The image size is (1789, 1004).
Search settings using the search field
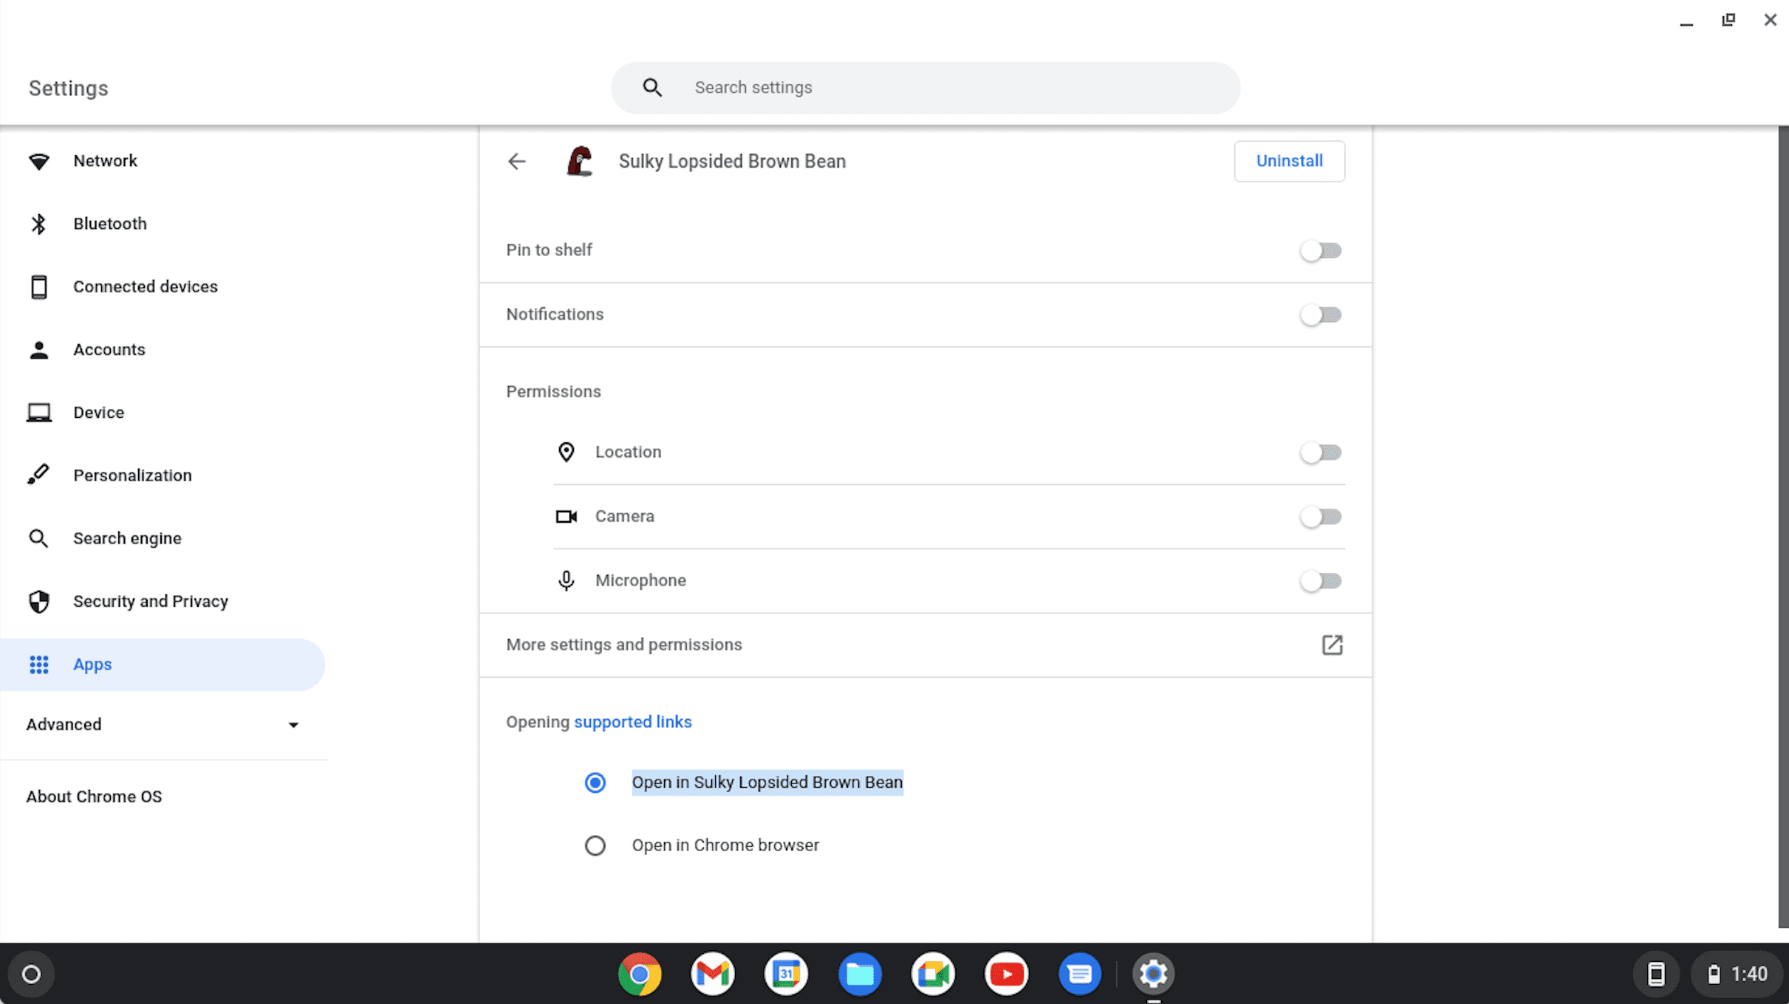click(926, 87)
